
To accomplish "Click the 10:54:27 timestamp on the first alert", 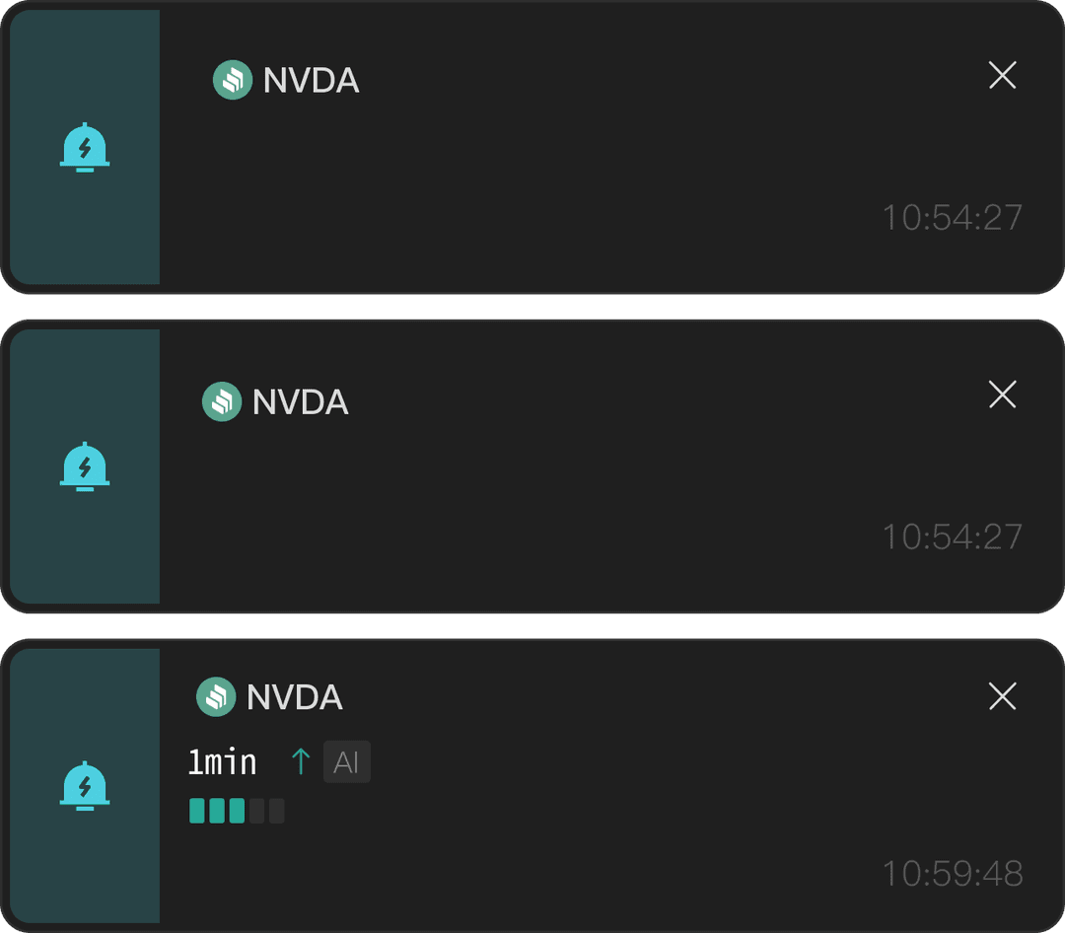I will [x=951, y=217].
